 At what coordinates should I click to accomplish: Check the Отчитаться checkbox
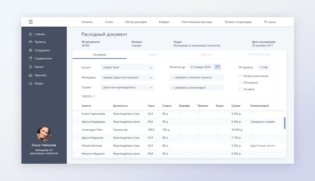(240, 82)
